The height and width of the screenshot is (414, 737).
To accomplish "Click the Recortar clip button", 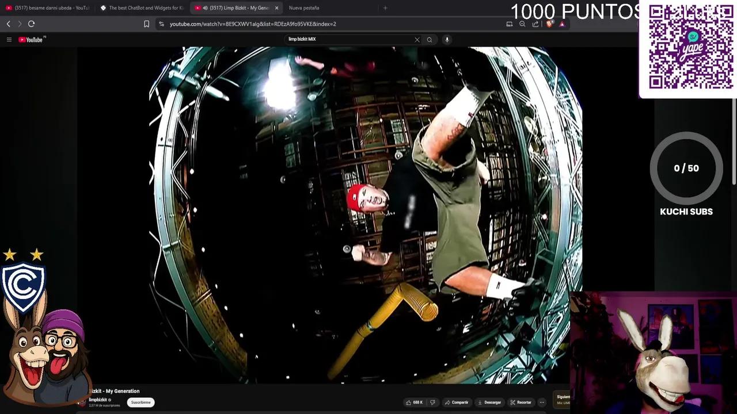I will point(521,402).
